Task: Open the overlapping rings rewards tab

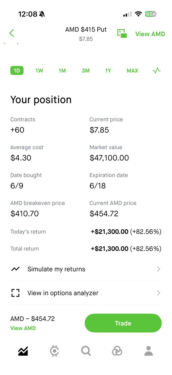Action: pos(117,351)
